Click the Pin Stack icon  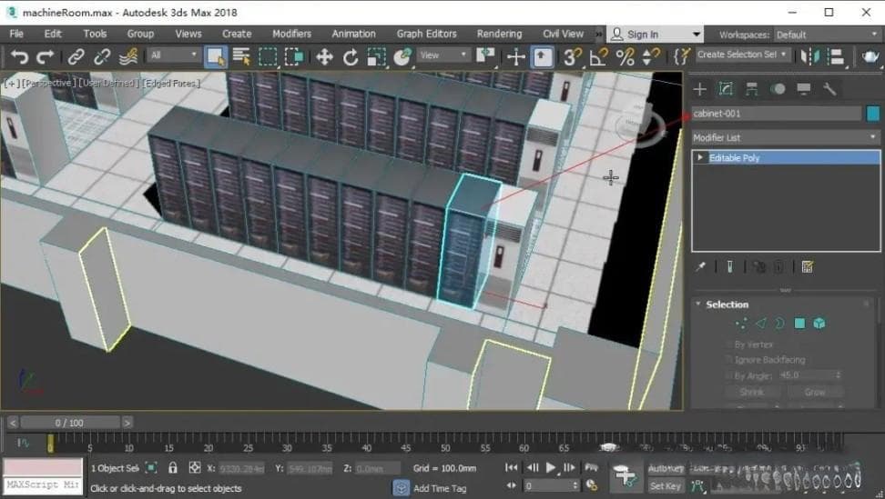(700, 267)
